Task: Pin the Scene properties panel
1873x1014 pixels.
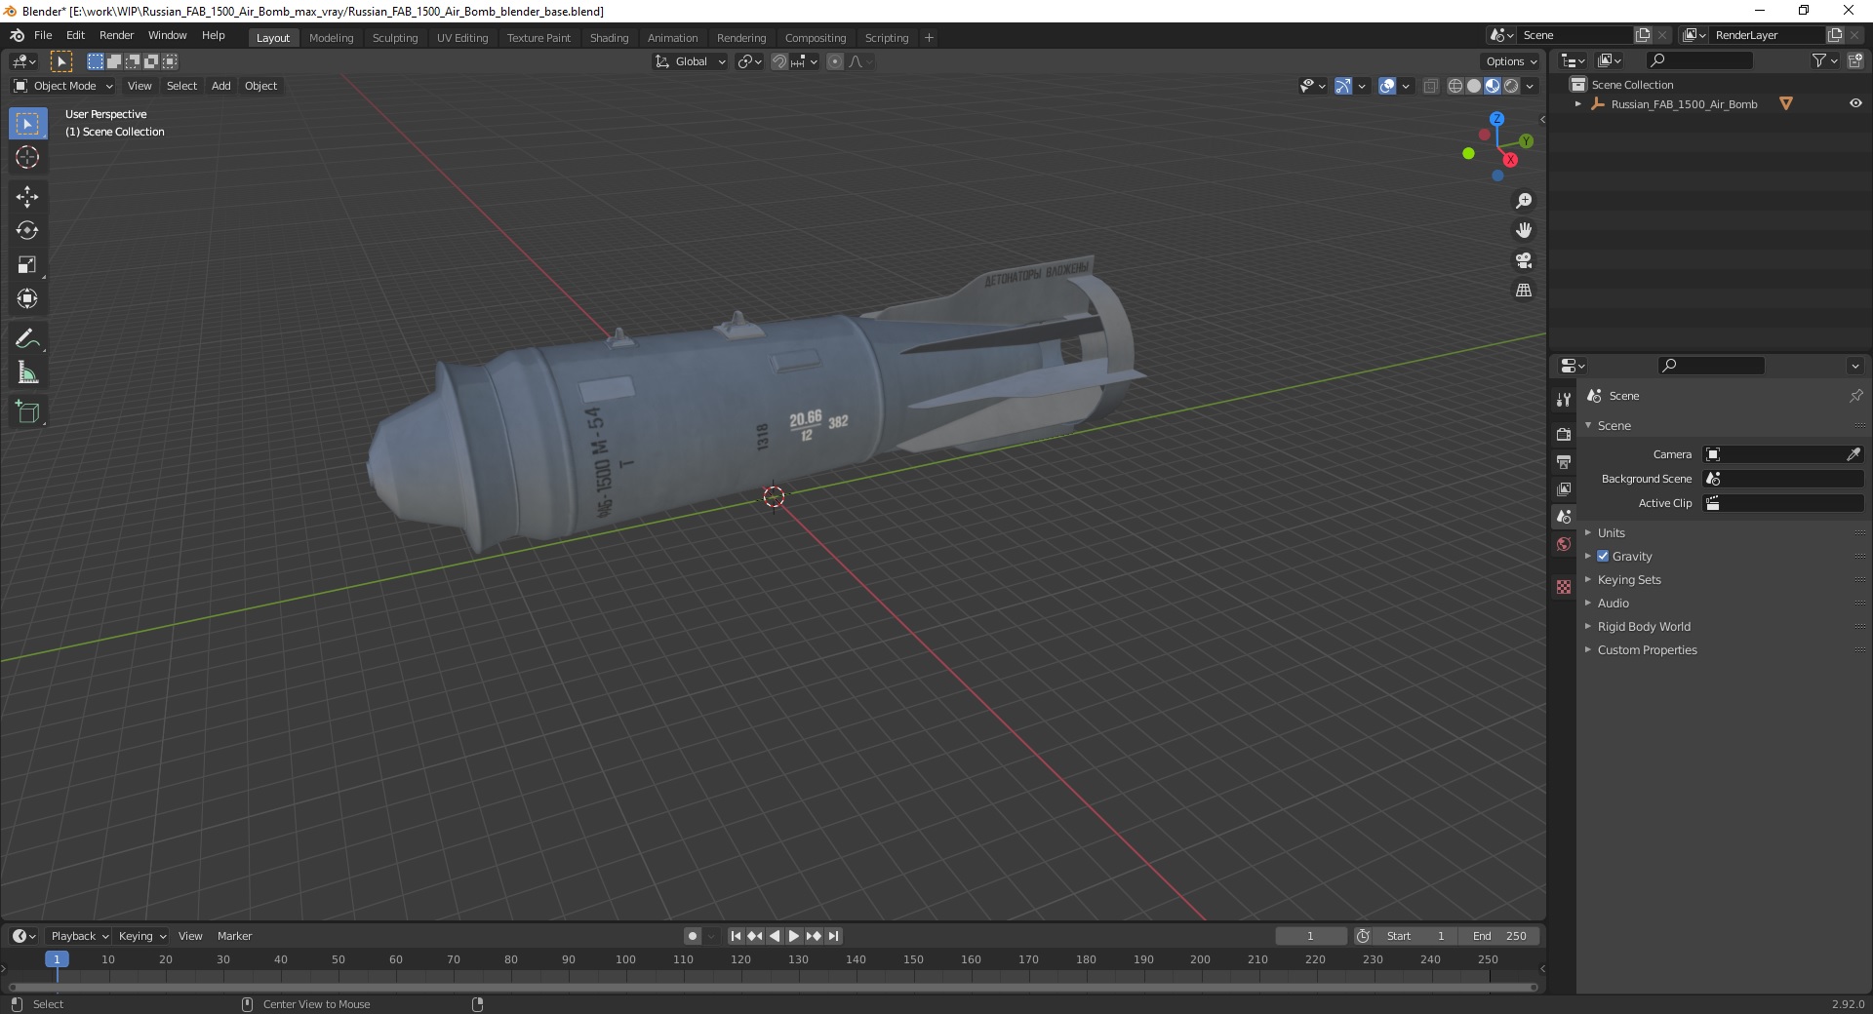Action: tap(1855, 396)
